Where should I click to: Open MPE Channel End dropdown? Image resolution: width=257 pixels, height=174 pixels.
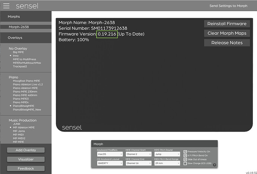139,163
